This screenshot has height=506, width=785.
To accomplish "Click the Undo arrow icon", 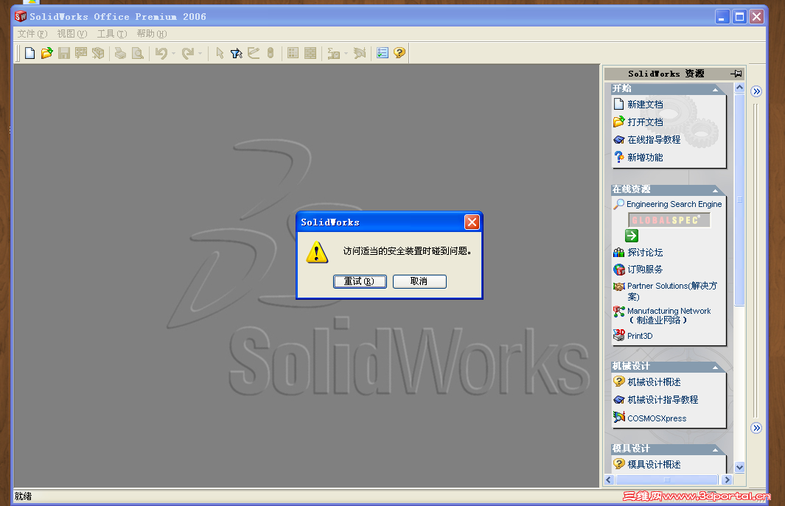I will (x=161, y=53).
